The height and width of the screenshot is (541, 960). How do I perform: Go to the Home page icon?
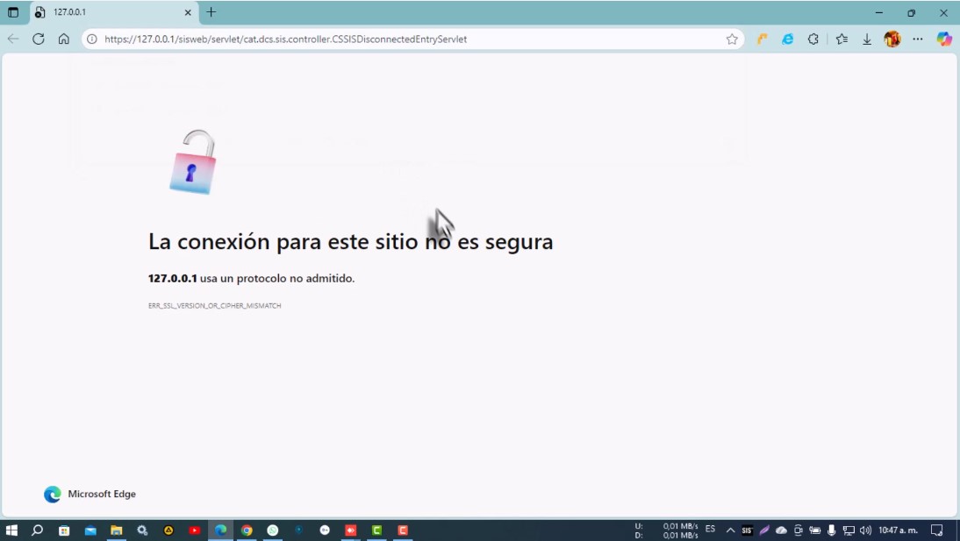click(63, 39)
